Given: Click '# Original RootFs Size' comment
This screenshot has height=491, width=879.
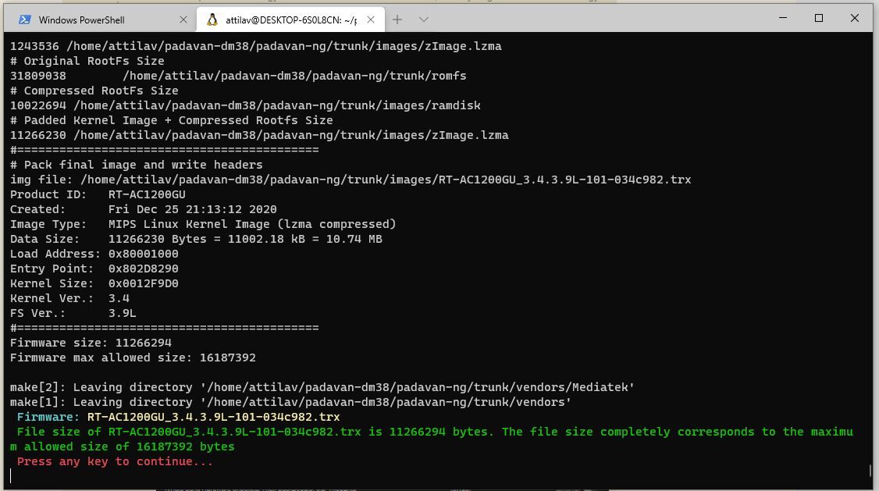Looking at the screenshot, I should pyautogui.click(x=87, y=61).
